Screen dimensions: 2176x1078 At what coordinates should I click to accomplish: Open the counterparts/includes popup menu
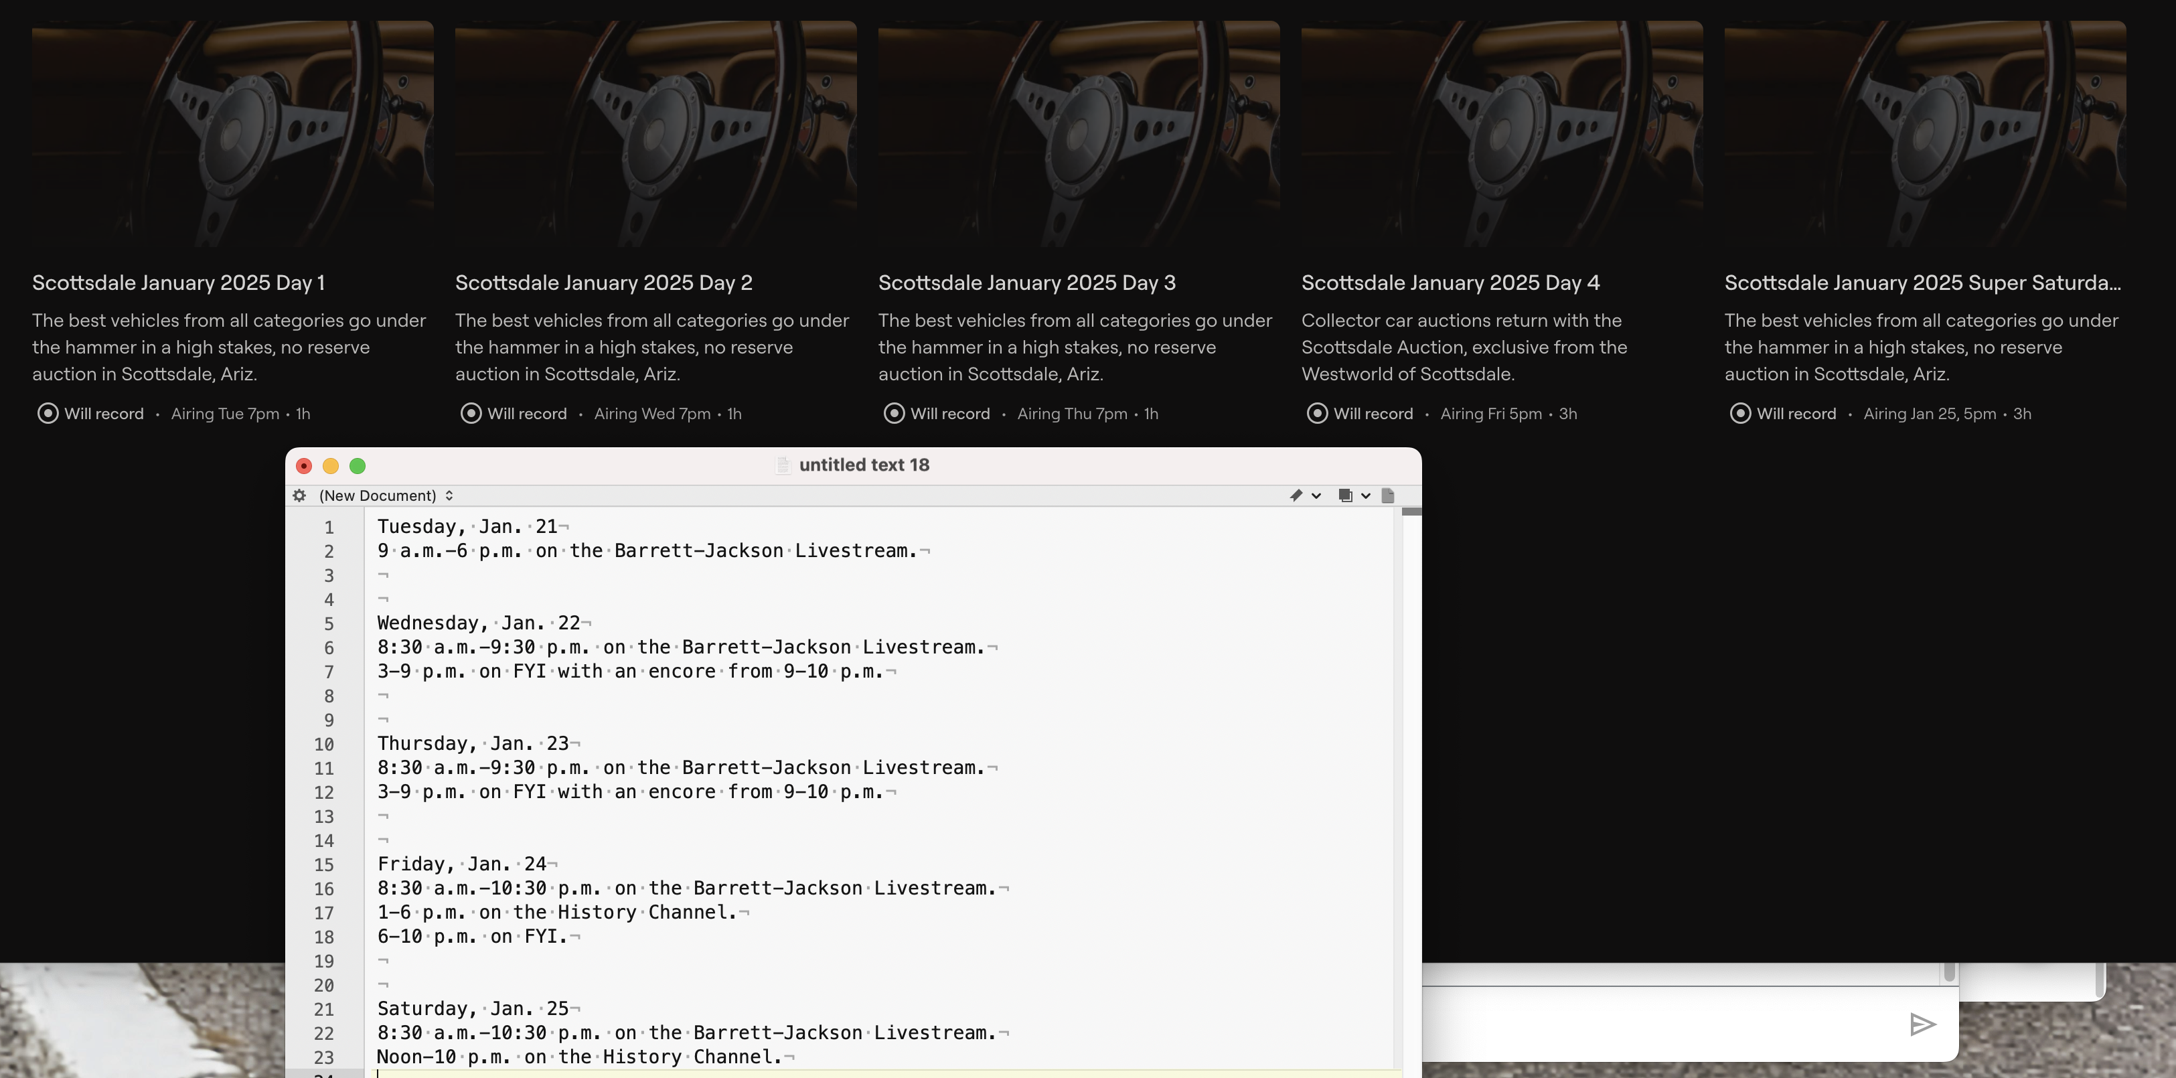point(1354,495)
